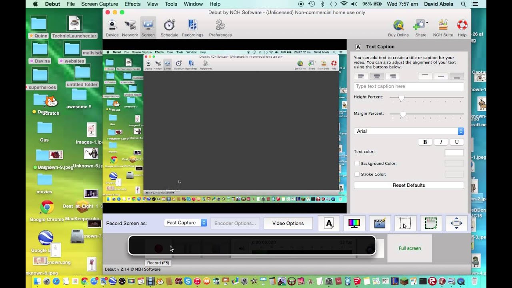Open the Text color swatch
The height and width of the screenshot is (288, 512).
pyautogui.click(x=454, y=152)
